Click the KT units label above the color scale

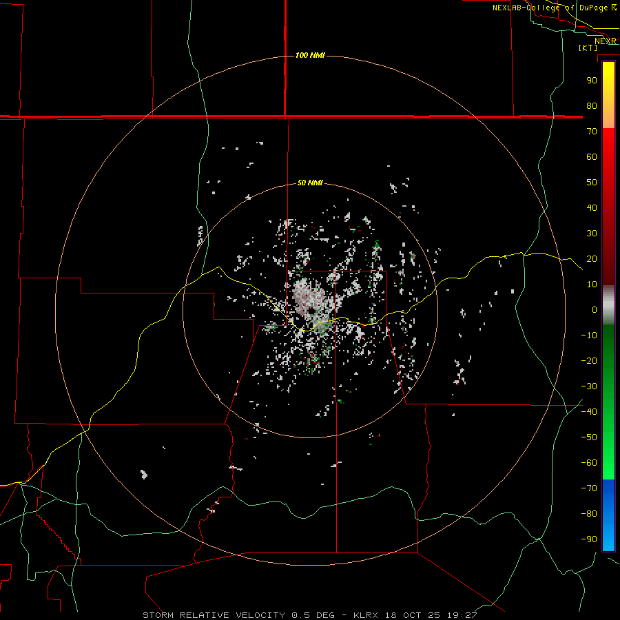(588, 48)
